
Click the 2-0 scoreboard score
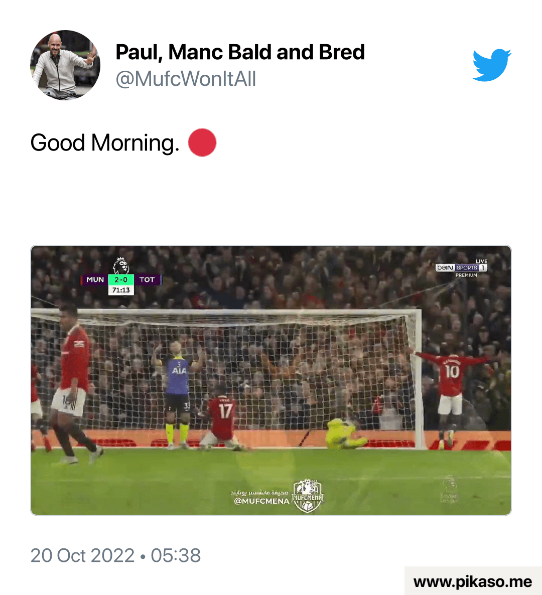tap(121, 279)
